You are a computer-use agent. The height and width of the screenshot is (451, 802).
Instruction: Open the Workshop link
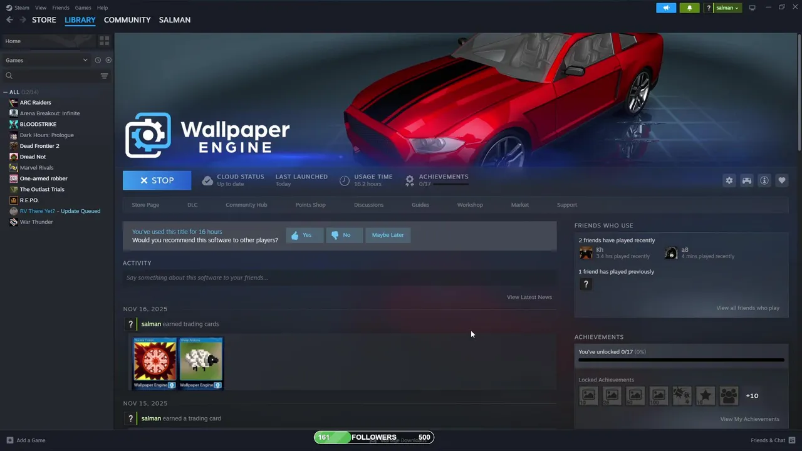pos(470,205)
